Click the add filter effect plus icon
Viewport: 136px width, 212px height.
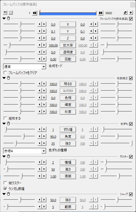pos(131,13)
